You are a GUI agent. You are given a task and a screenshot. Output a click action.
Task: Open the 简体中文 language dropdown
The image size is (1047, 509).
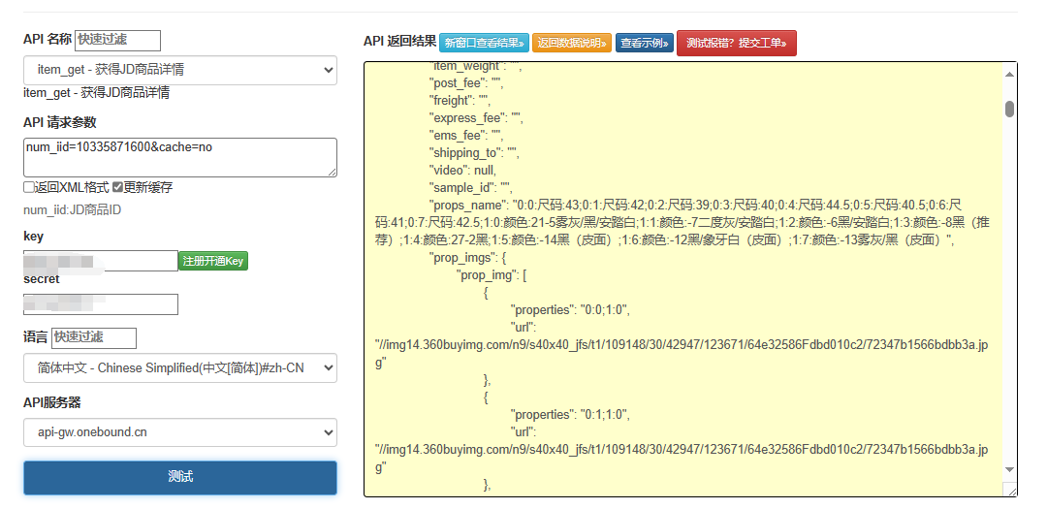180,368
